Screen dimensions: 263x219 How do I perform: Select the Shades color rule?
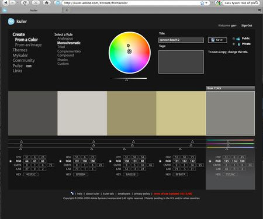click(63, 60)
